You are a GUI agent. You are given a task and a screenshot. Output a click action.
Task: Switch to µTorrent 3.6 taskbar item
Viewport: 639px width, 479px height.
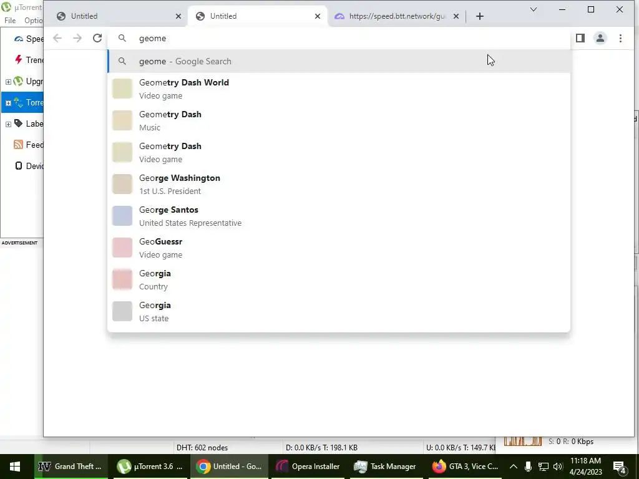coord(150,467)
